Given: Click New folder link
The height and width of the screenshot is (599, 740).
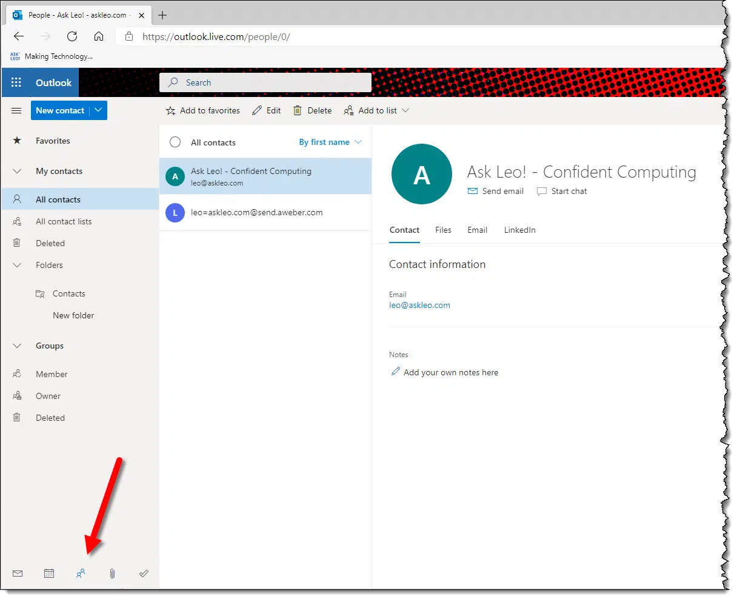Looking at the screenshot, I should (x=73, y=315).
